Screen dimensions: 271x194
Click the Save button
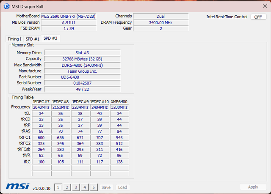(106, 187)
